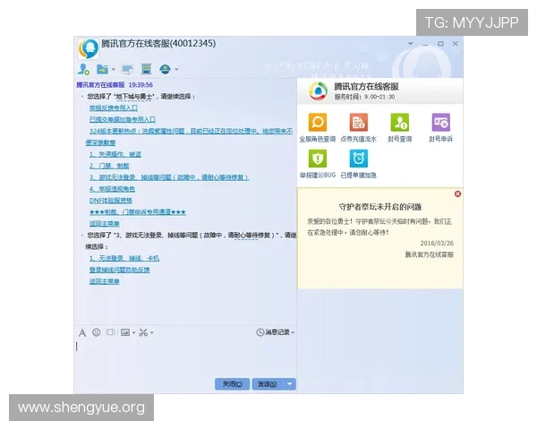Click the Tencent logo in right panel header
Image resolution: width=537 pixels, height=430 pixels.
pyautogui.click(x=318, y=91)
